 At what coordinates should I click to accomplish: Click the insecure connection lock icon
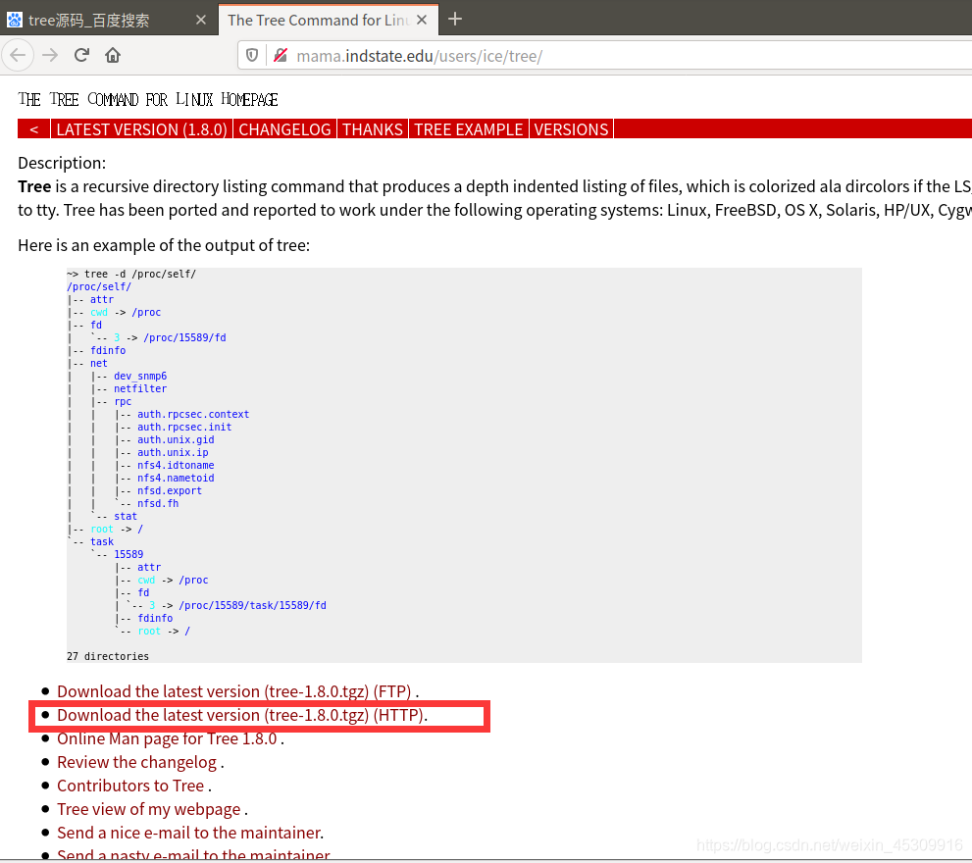281,56
